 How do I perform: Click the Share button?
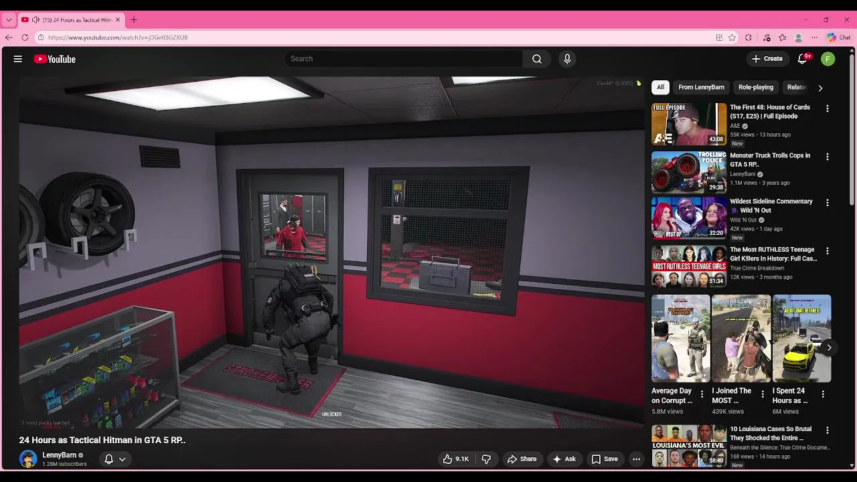pos(522,459)
